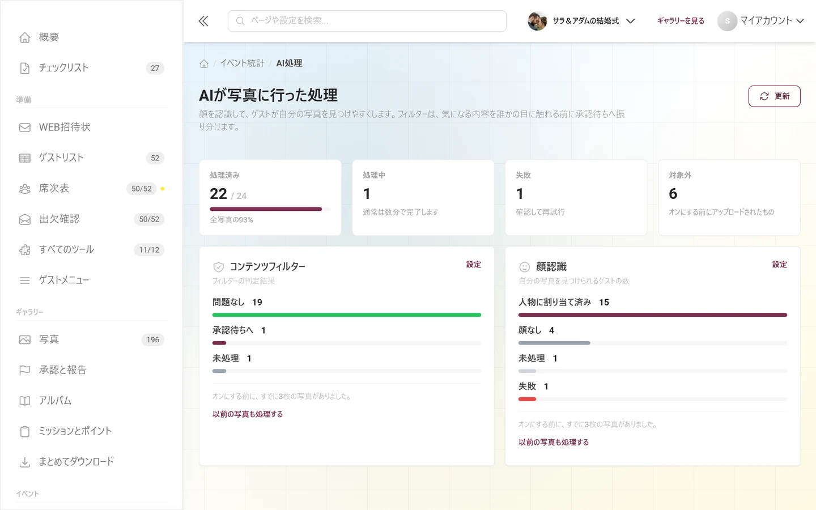Collapse the sidebar with the double-chevron icon
The height and width of the screenshot is (510, 816).
pyautogui.click(x=203, y=21)
